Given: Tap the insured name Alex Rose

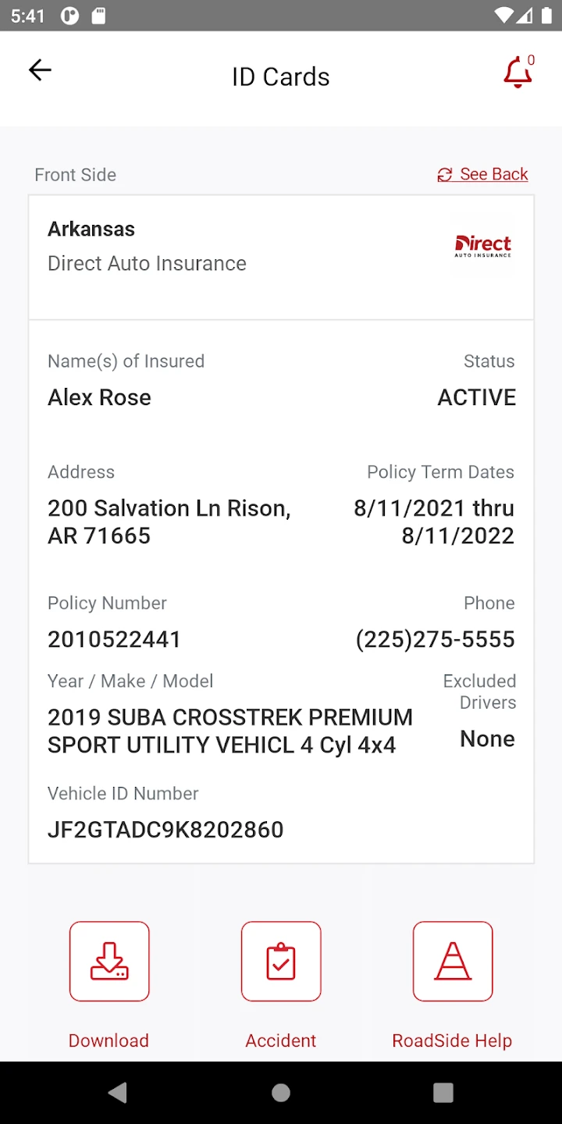Looking at the screenshot, I should (99, 397).
